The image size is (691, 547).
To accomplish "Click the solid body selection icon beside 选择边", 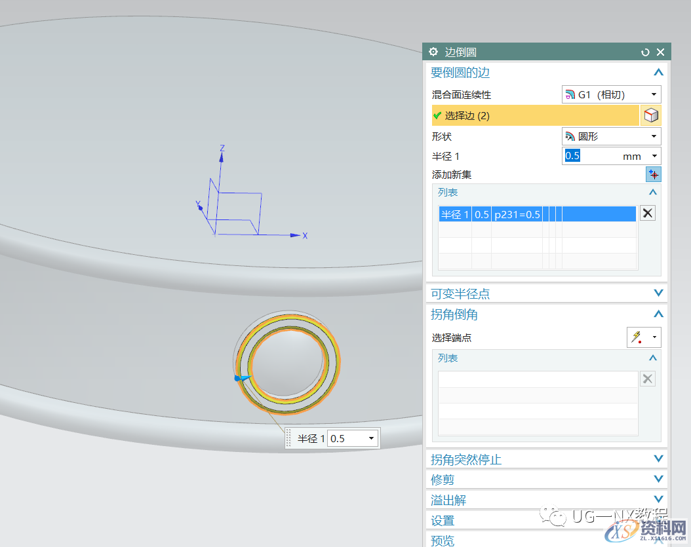I will click(651, 115).
